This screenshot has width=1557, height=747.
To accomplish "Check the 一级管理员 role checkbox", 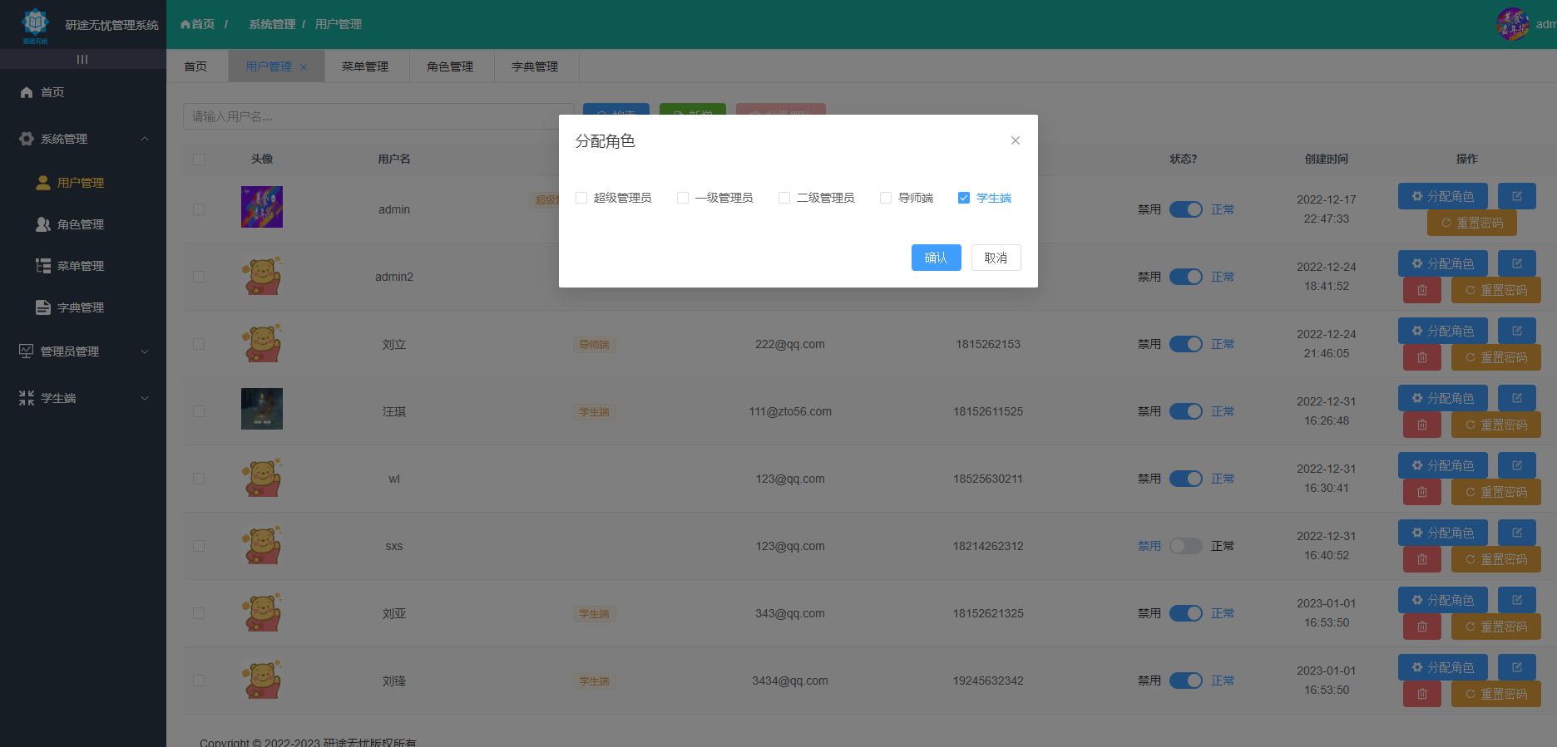I will [x=683, y=198].
